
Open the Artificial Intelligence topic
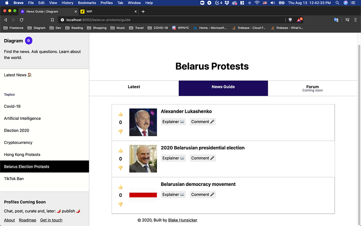click(x=22, y=118)
